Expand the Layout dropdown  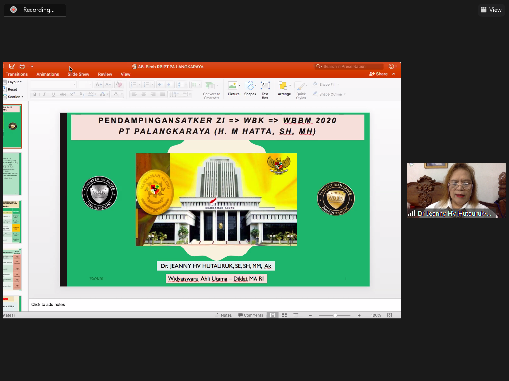coord(14,82)
